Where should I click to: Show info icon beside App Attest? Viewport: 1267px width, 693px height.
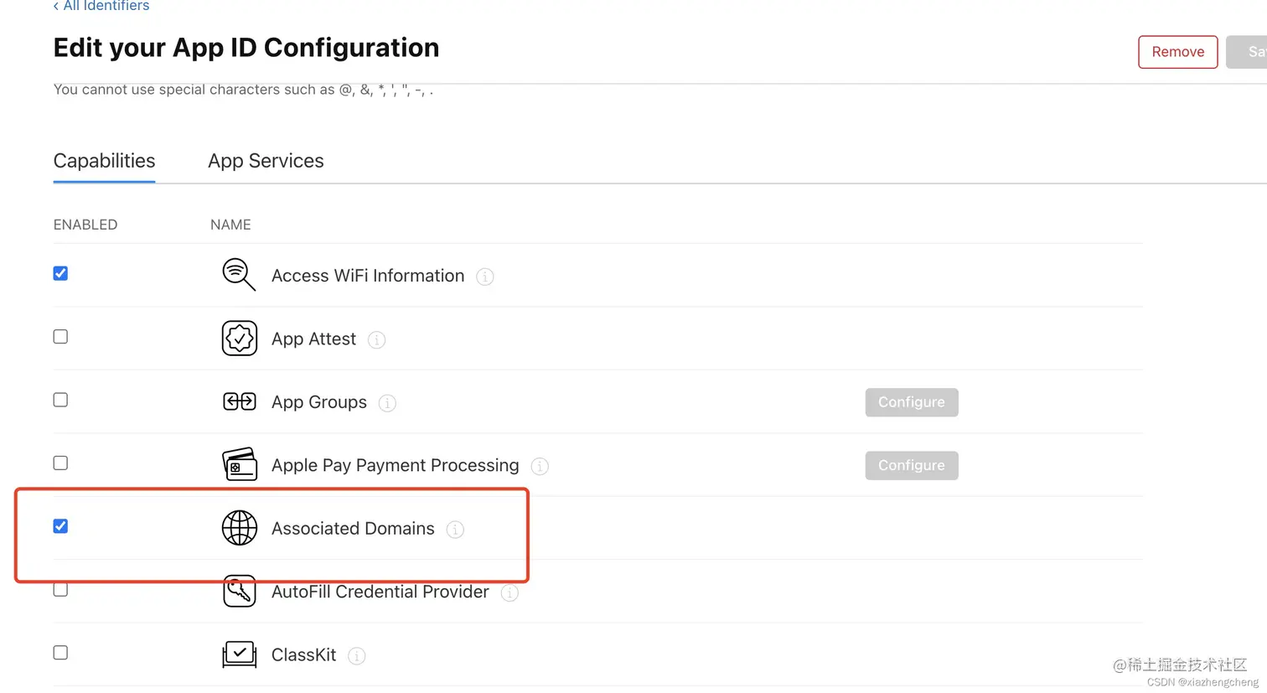point(377,340)
